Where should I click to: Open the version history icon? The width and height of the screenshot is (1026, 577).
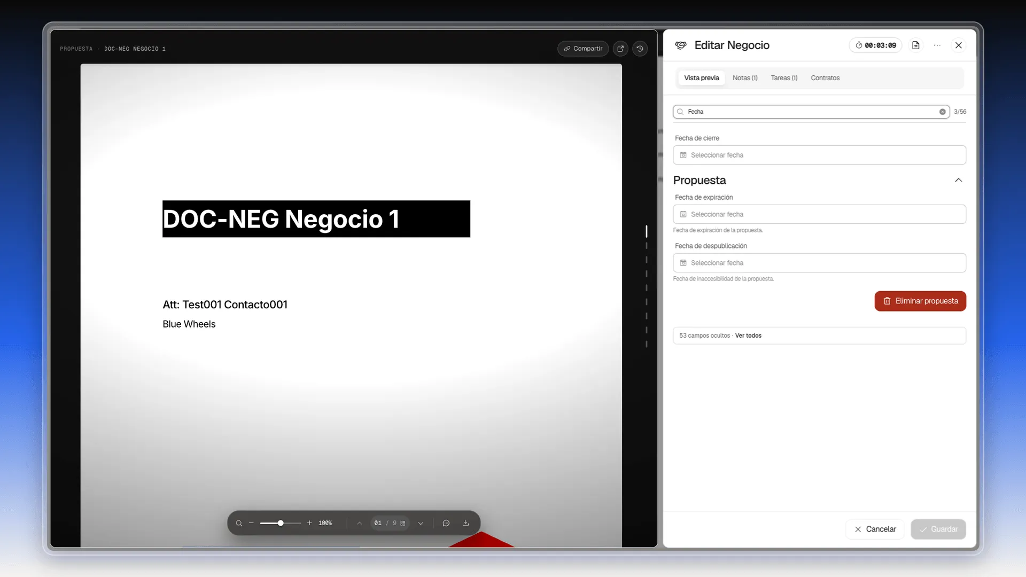640,49
